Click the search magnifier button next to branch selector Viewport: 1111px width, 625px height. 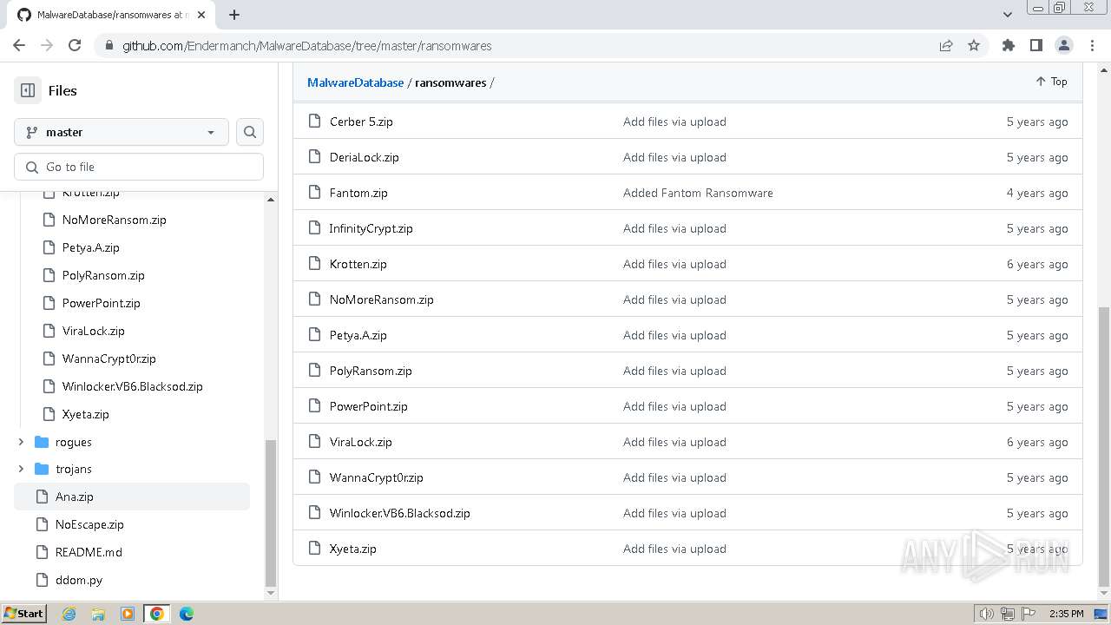pyautogui.click(x=250, y=132)
